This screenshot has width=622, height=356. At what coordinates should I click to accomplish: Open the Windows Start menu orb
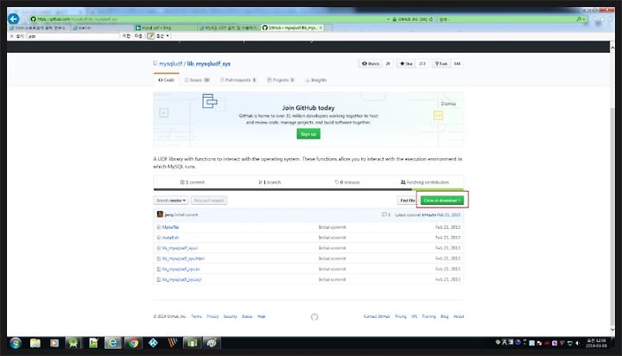(16, 343)
